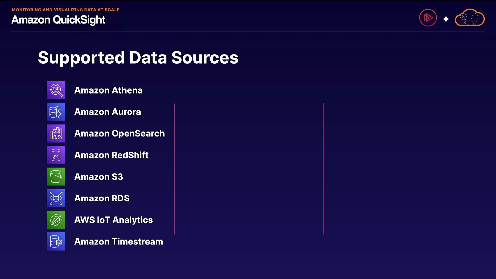
Task: Click the Amazon OpenSearch icon
Action: pos(56,134)
